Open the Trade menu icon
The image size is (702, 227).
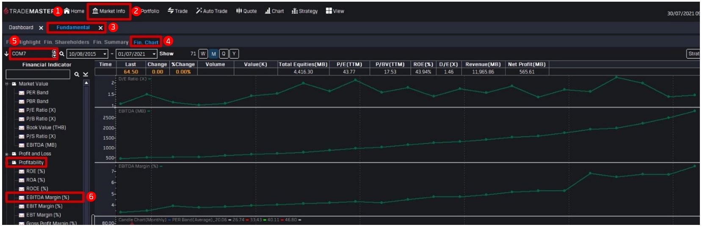171,11
